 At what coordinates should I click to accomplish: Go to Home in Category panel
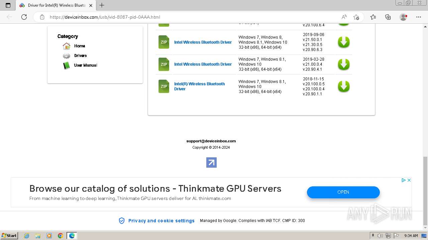pos(80,46)
